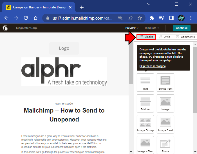Select the Campaign Builder browser tab
This screenshot has height=154, width=197.
(x=39, y=7)
